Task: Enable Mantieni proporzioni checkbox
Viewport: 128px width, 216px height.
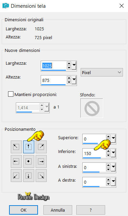Action: pyautogui.click(x=10, y=94)
